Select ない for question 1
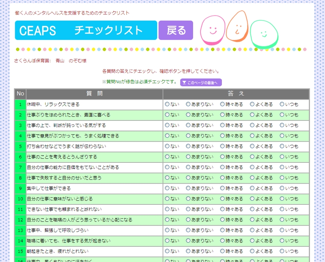The height and width of the screenshot is (262, 325). 167,104
